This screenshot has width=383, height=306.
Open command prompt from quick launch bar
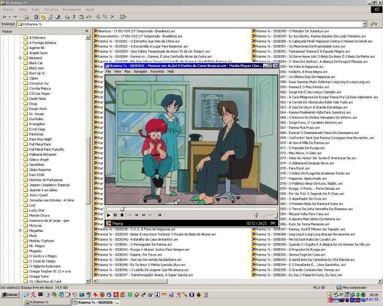pos(40,295)
